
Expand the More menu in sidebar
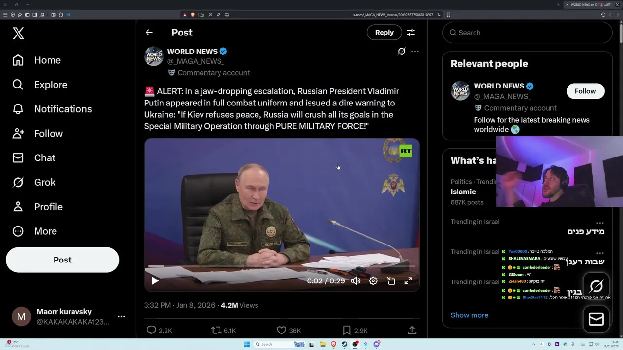[35, 231]
